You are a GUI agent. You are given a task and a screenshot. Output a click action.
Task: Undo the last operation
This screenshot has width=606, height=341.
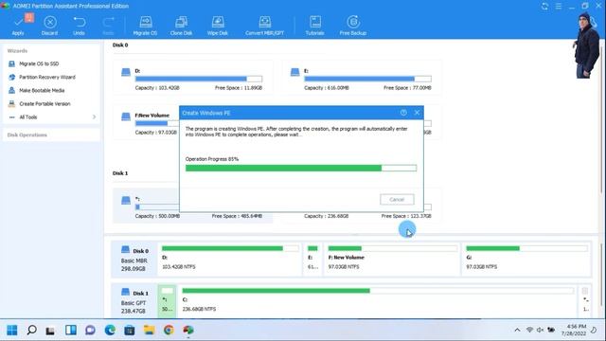pyautogui.click(x=79, y=26)
